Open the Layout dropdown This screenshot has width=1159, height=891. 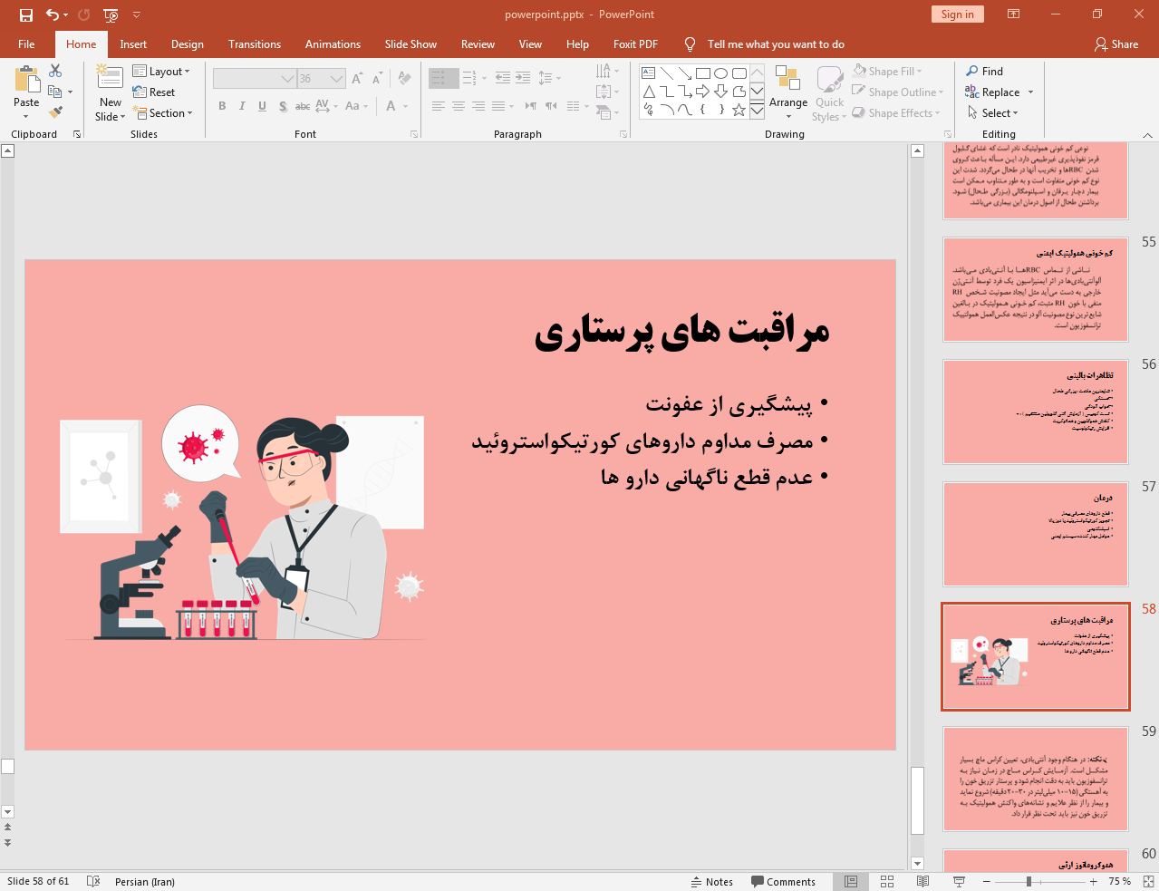point(161,72)
